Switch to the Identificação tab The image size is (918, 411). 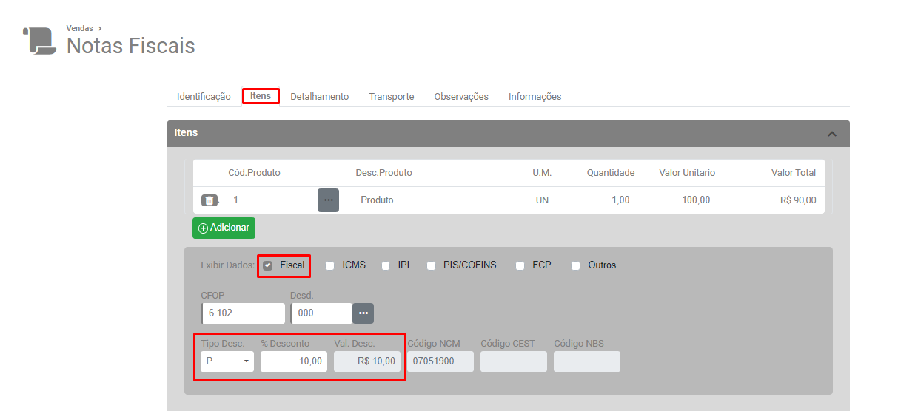pyautogui.click(x=204, y=97)
